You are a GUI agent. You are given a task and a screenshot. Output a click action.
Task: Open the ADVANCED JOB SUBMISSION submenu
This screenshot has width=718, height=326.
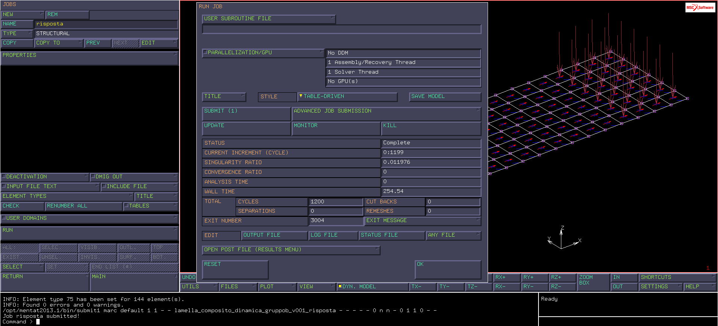[x=386, y=114]
